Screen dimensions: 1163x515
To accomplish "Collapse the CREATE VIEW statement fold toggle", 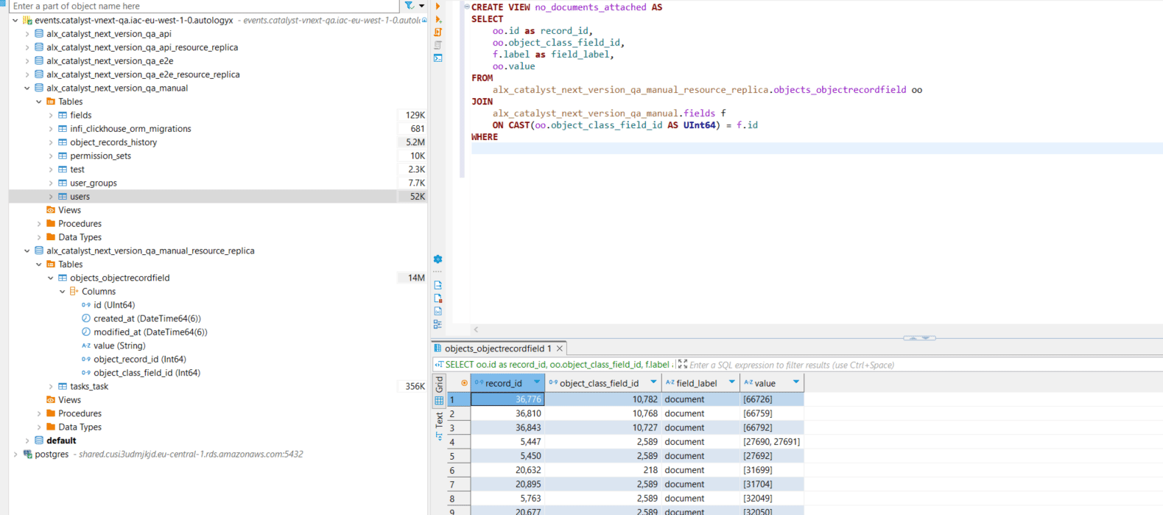I will 467,7.
